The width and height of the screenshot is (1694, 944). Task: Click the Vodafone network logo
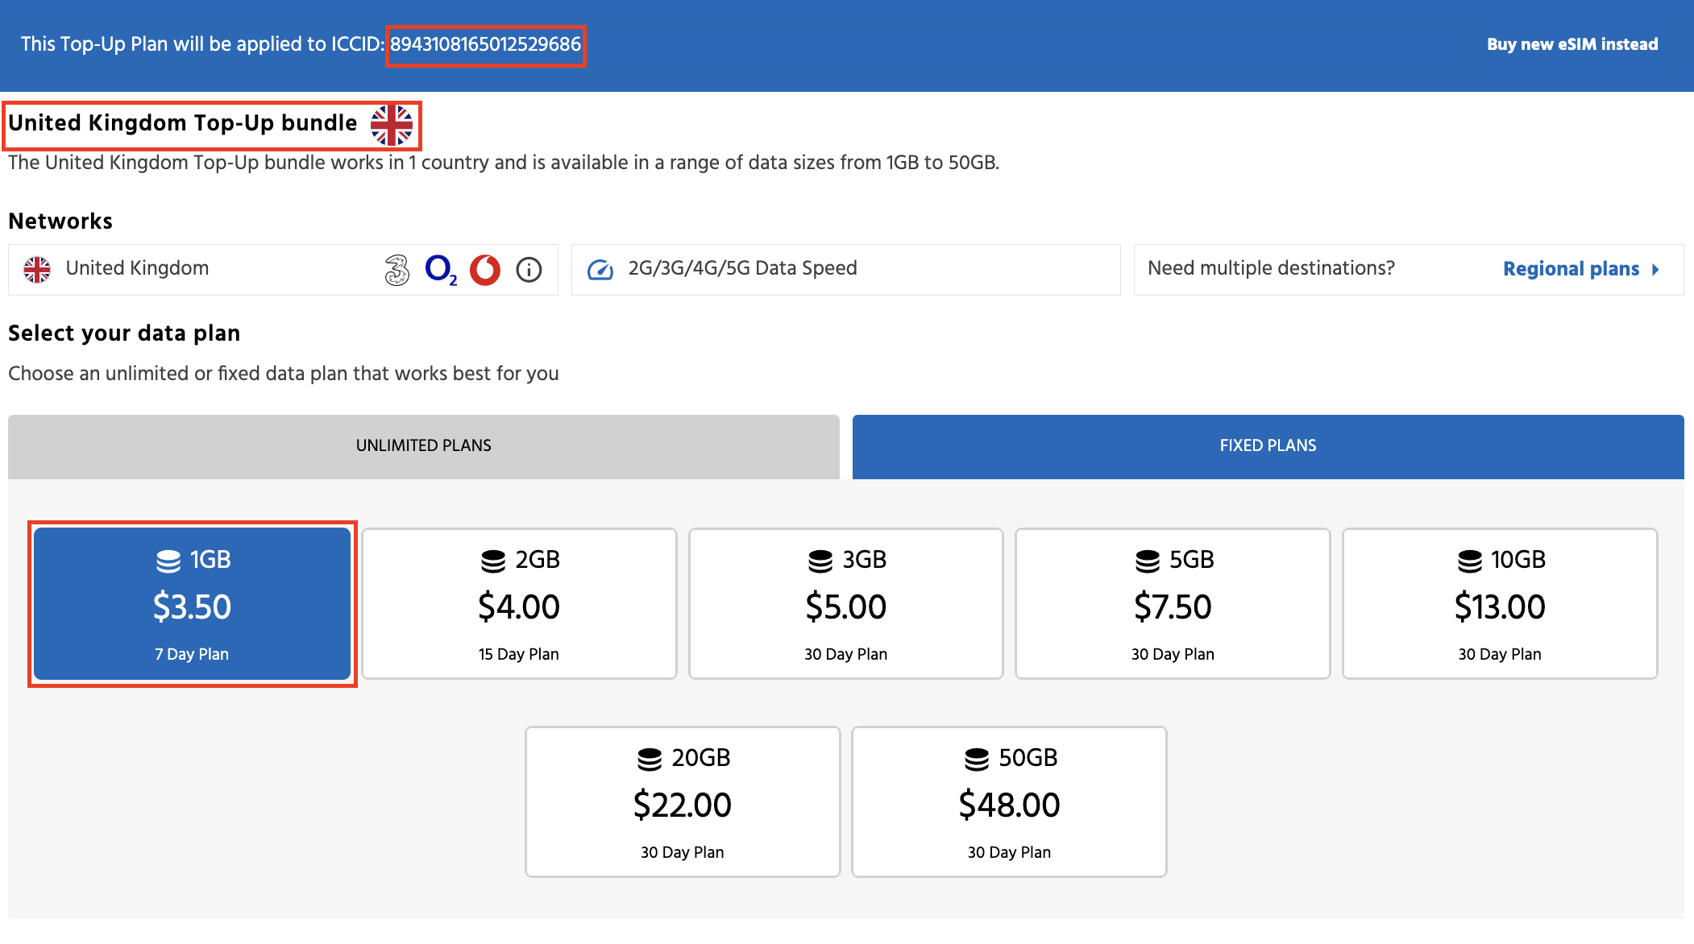[x=485, y=270]
